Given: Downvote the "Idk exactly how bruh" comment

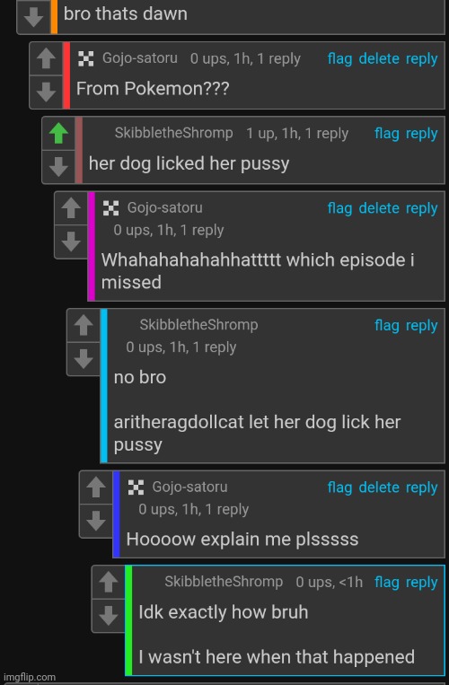Looking at the screenshot, I should click(109, 616).
